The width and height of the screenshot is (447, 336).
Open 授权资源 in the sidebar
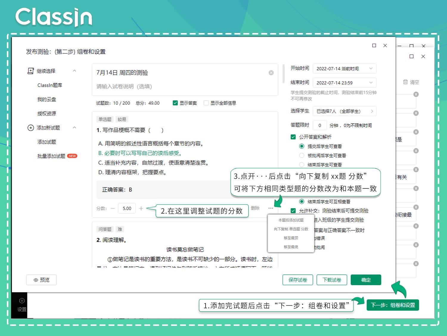point(46,113)
